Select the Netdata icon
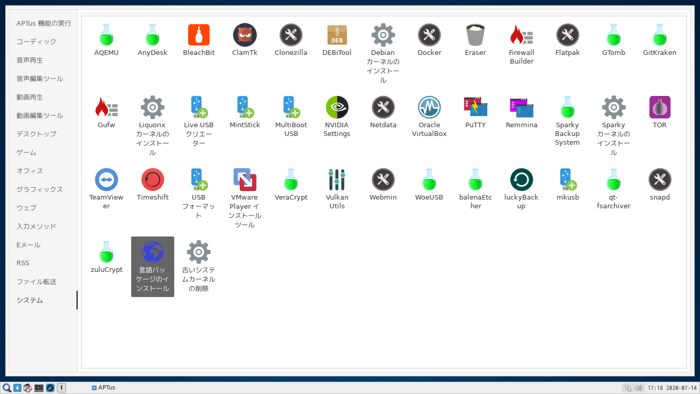 383,107
